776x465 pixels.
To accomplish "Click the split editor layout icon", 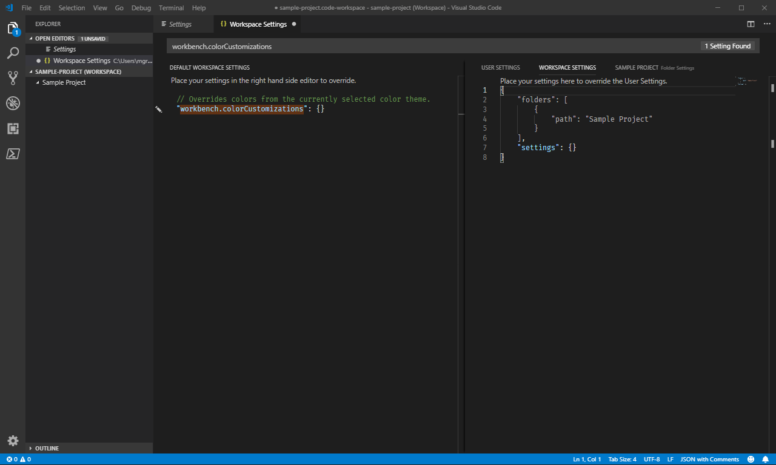I will pyautogui.click(x=751, y=24).
